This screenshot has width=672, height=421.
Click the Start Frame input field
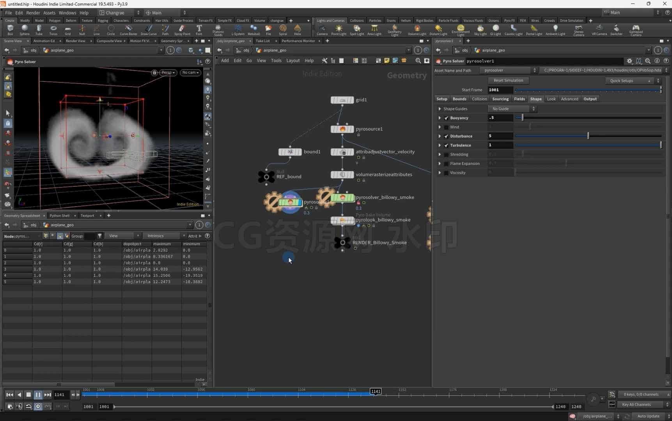click(x=500, y=90)
